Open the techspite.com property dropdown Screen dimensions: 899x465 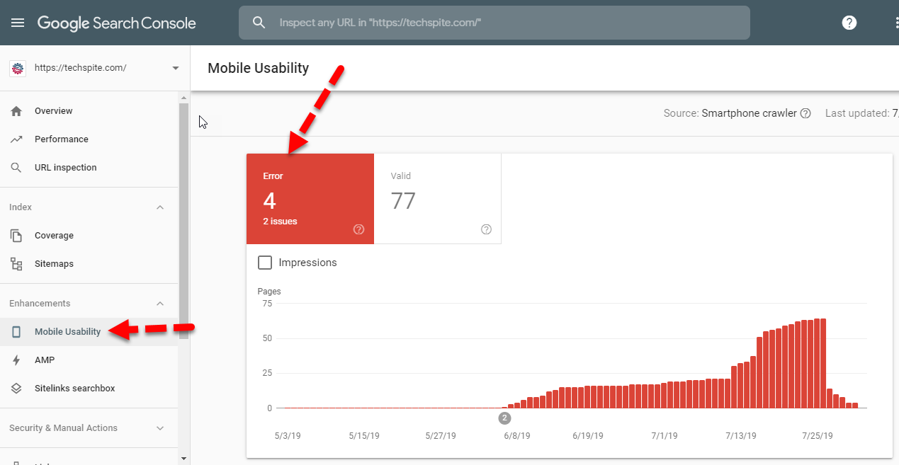[176, 68]
